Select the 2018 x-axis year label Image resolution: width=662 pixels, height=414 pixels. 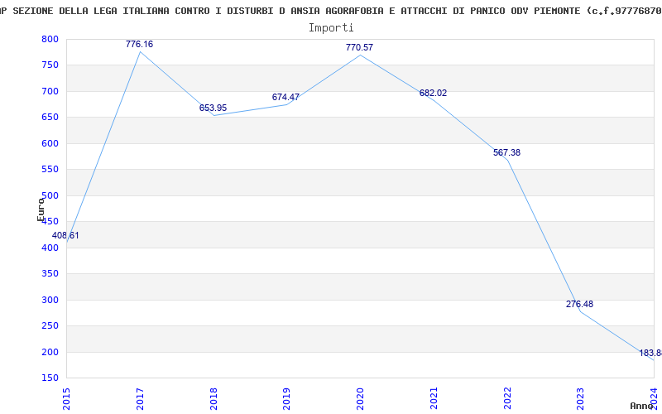pos(213,398)
